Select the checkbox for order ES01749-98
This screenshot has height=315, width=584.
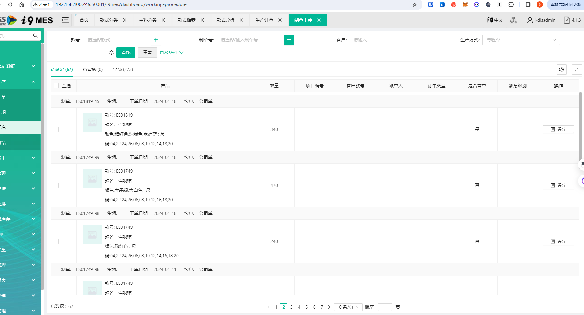coord(56,241)
